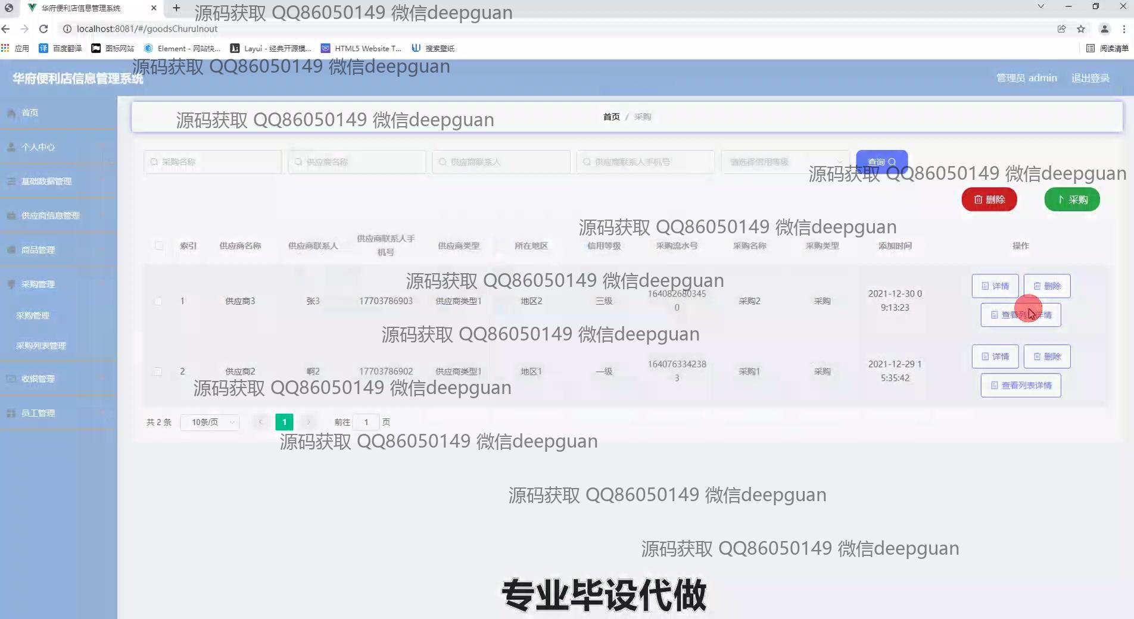The width and height of the screenshot is (1134, 619).
Task: Open the Element bookmark
Action: tap(182, 48)
